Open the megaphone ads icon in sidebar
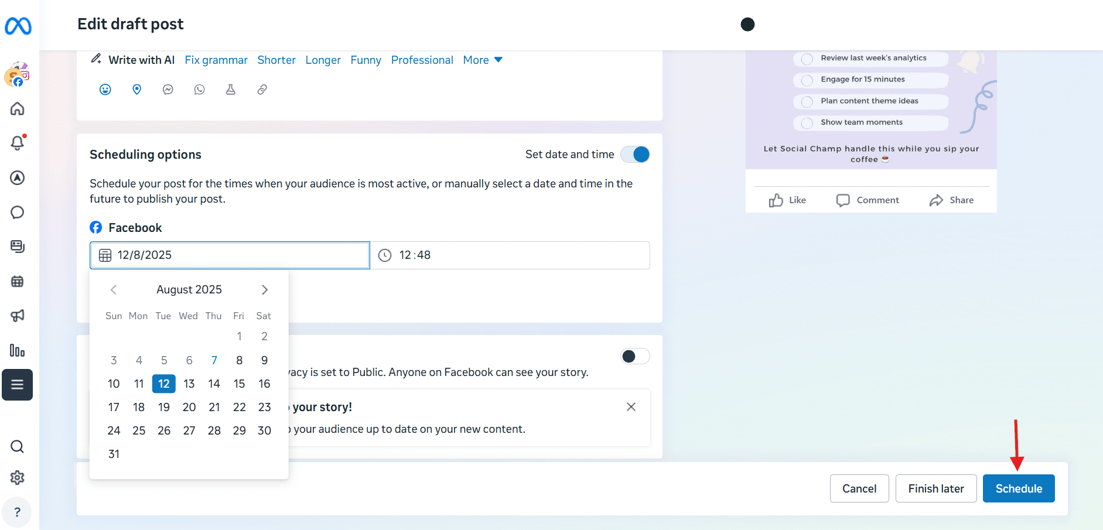 click(17, 316)
